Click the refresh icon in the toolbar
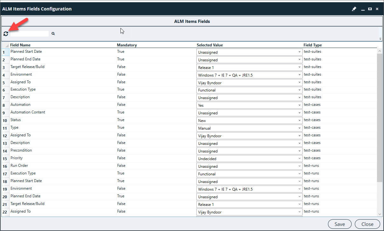The image size is (384, 231). pos(6,34)
